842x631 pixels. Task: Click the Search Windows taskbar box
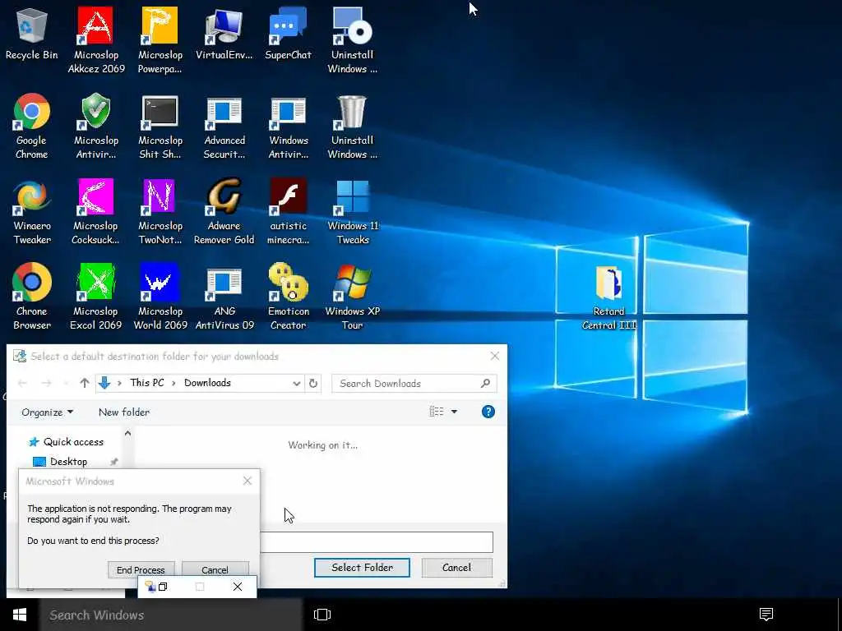[171, 615]
